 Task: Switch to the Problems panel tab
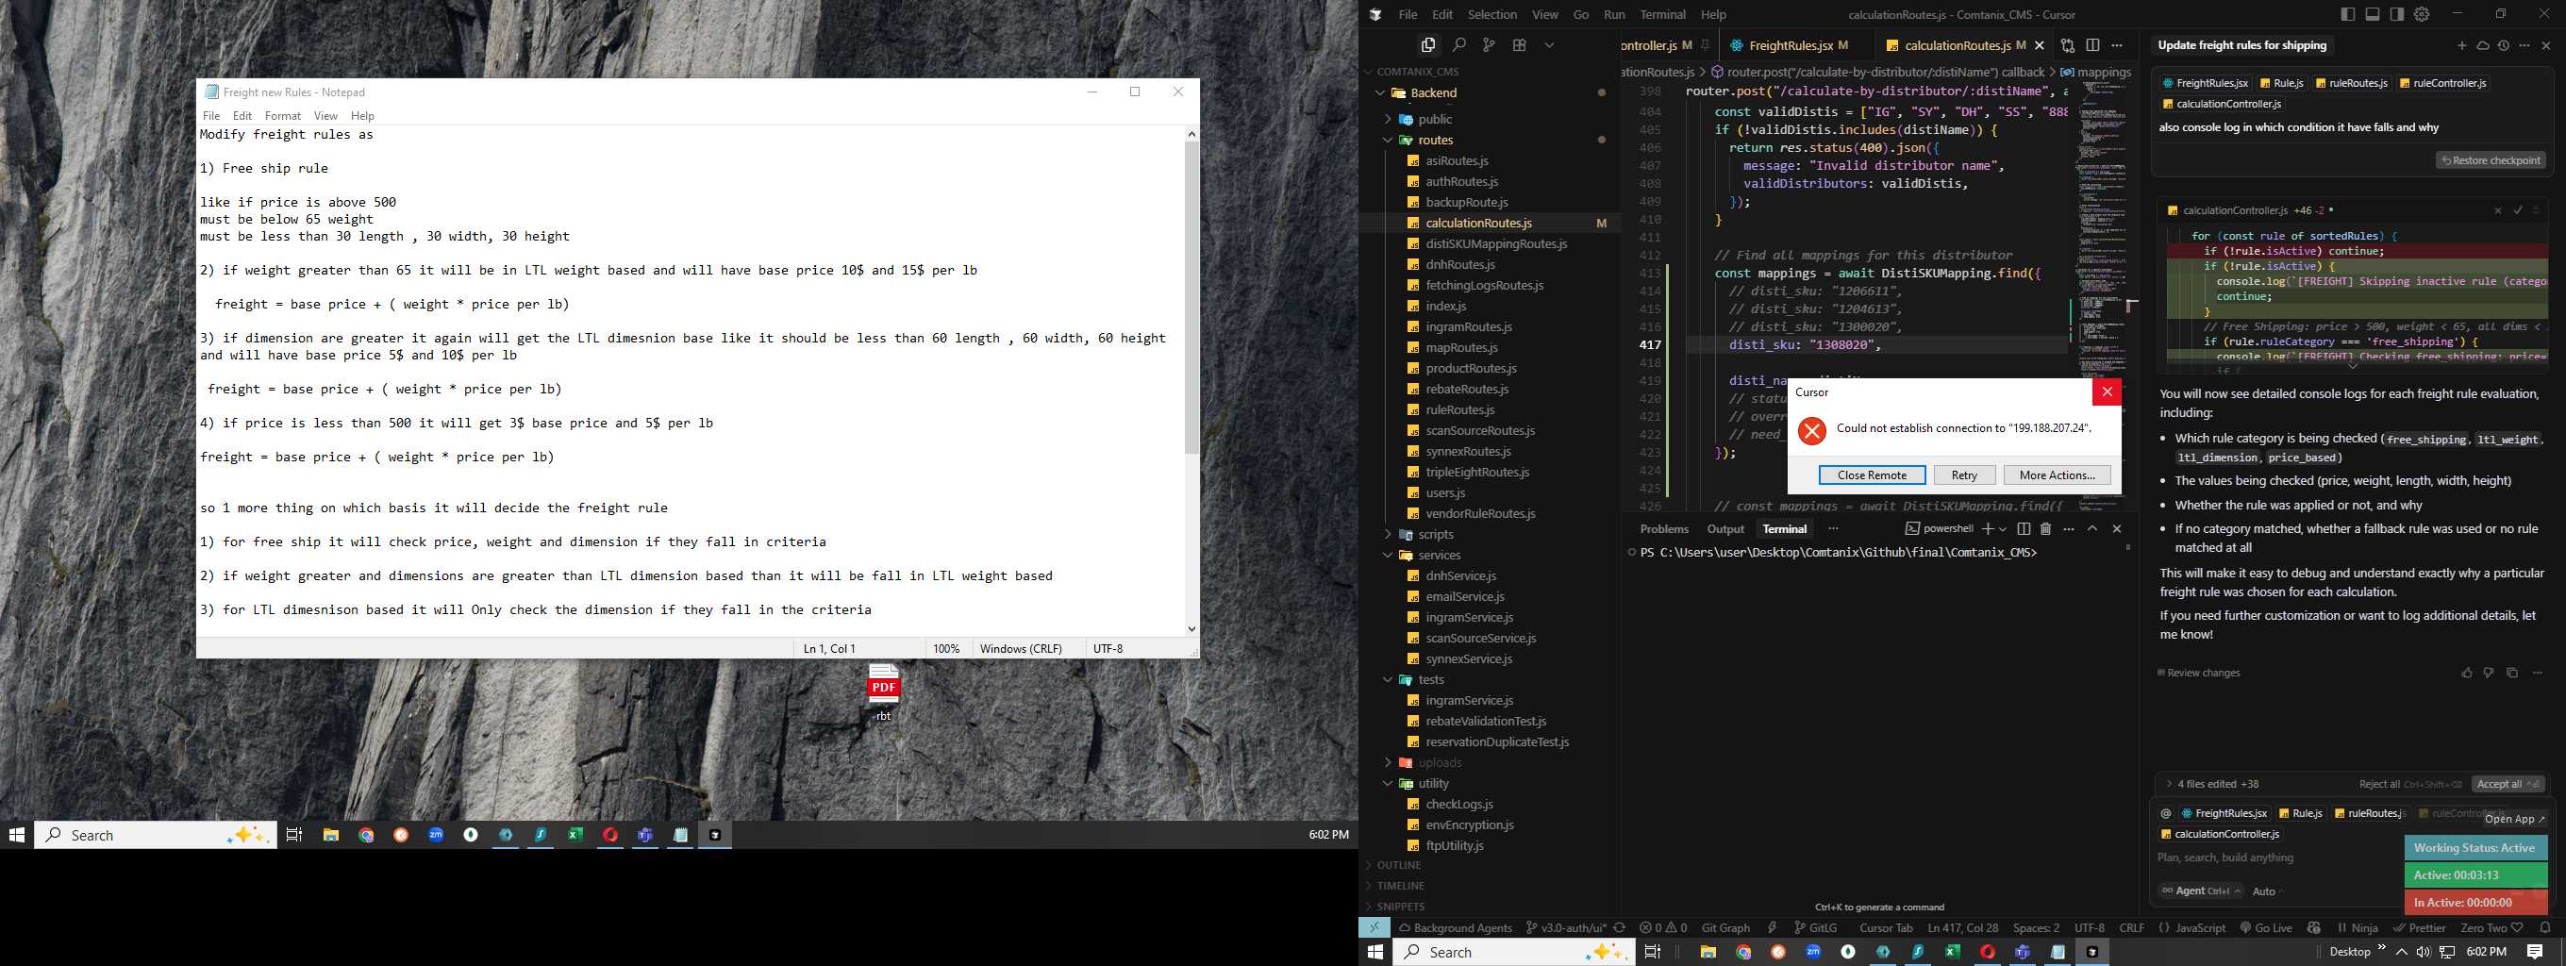1663,529
